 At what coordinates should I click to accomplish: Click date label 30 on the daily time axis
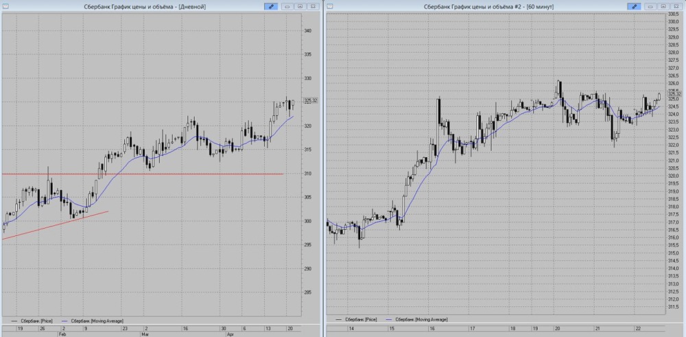coord(224,328)
